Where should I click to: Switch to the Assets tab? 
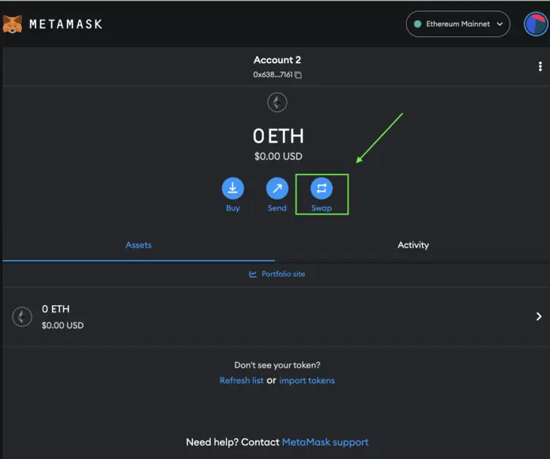click(x=138, y=245)
